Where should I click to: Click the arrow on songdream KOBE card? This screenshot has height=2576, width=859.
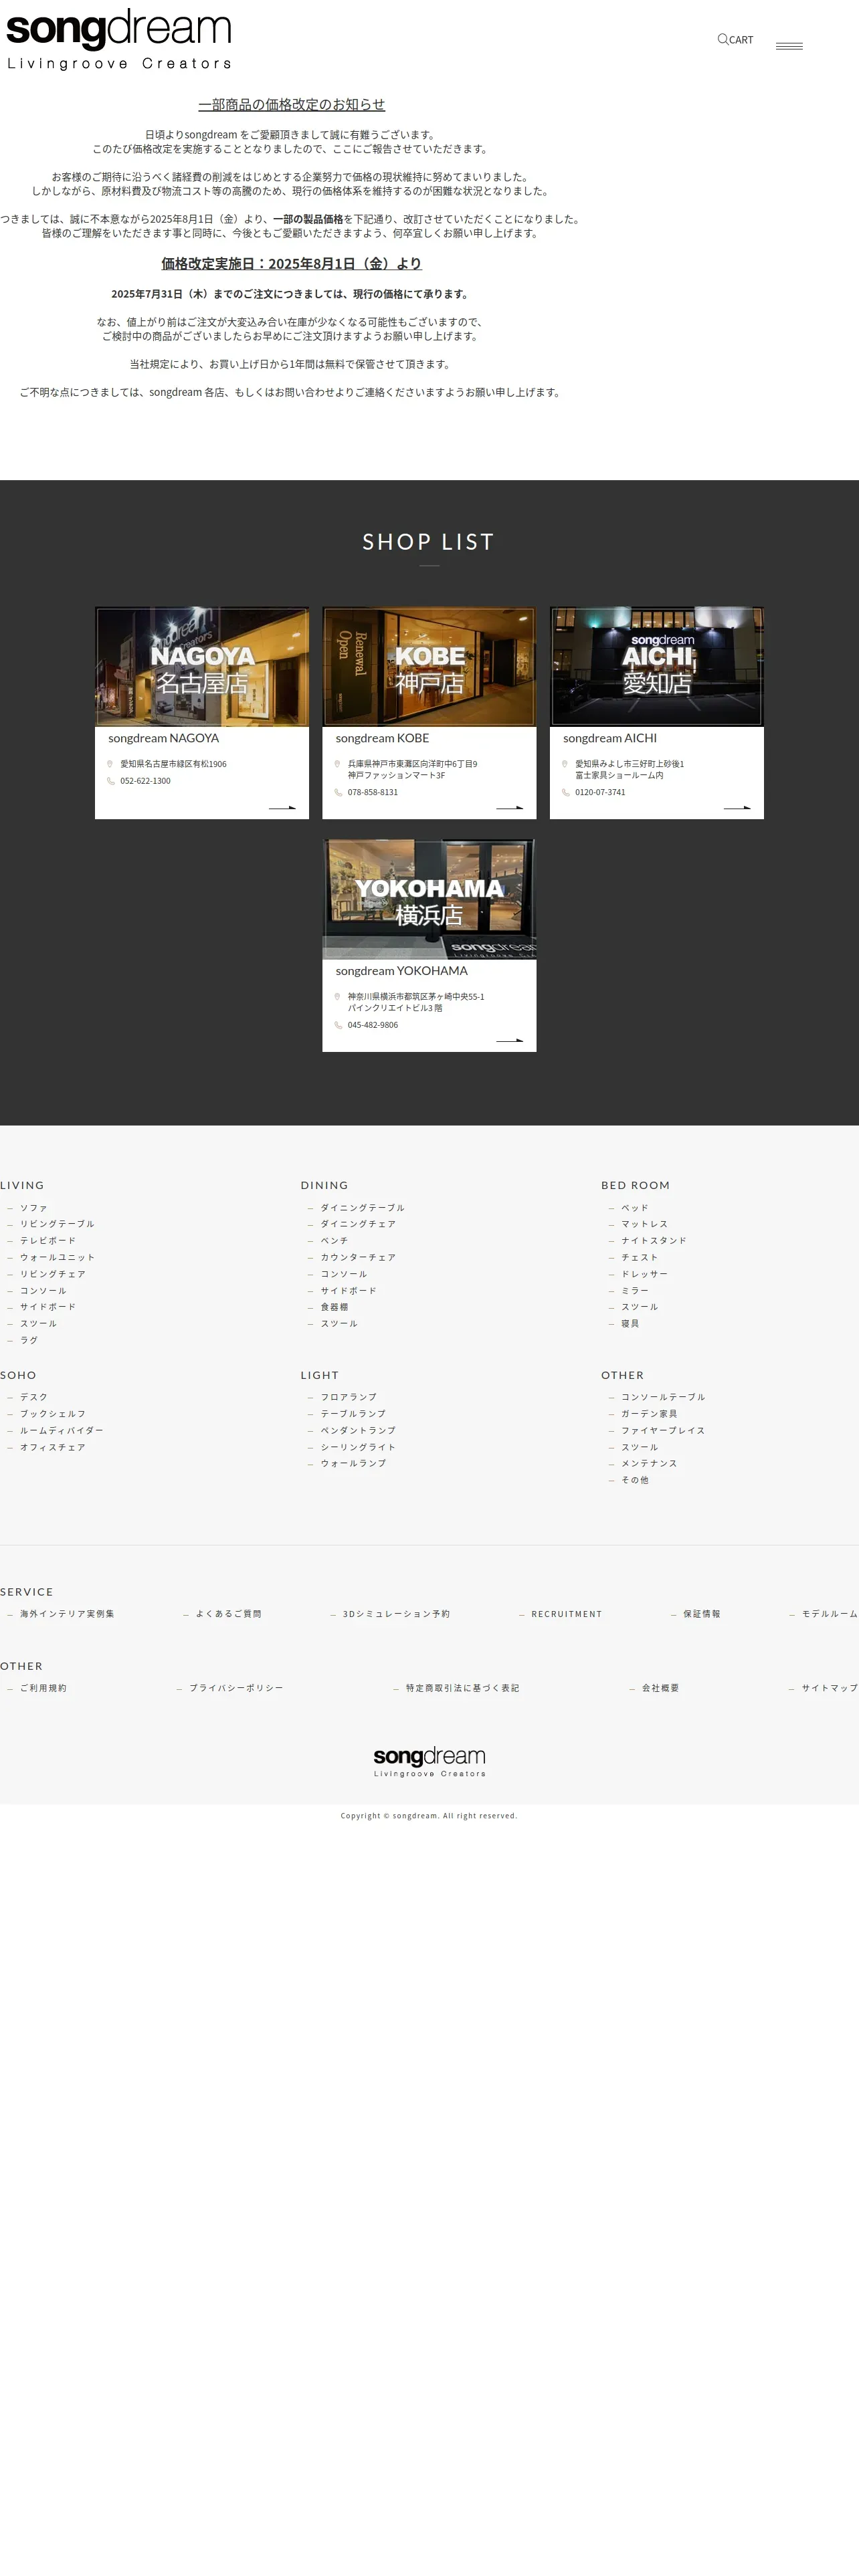click(x=510, y=807)
